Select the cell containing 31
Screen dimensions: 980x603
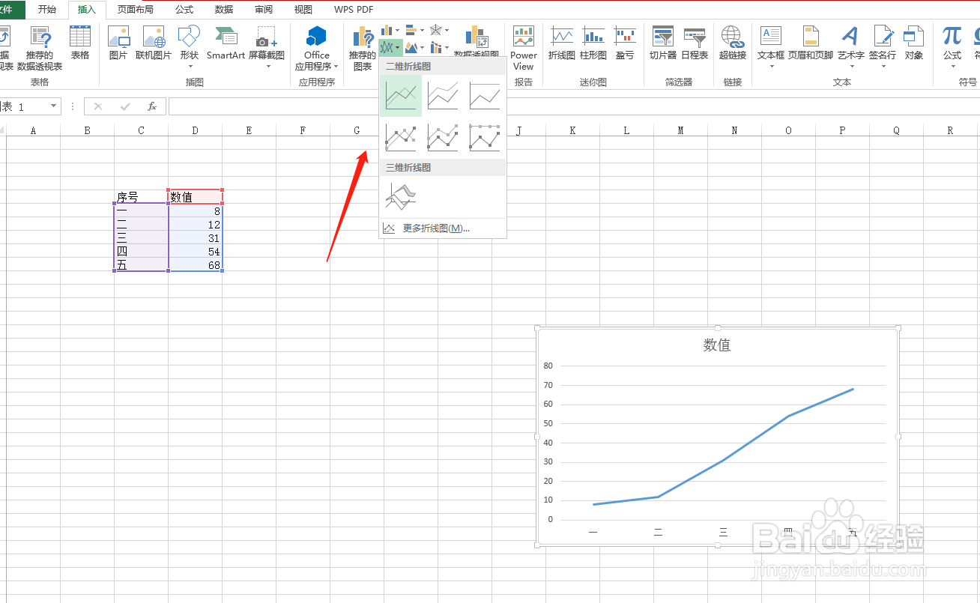pos(195,238)
